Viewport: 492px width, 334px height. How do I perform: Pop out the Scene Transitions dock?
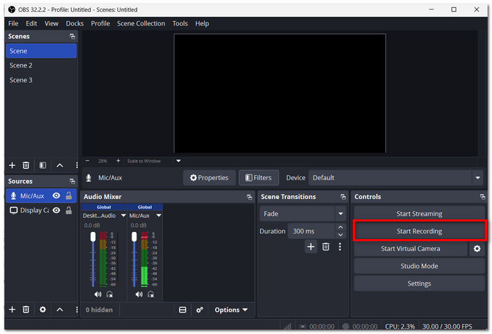coord(343,197)
